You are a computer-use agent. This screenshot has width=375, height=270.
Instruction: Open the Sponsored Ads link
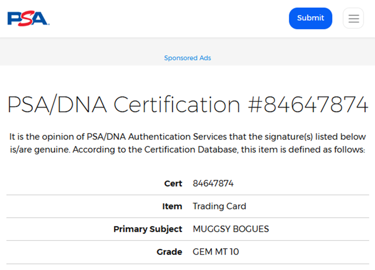click(187, 58)
